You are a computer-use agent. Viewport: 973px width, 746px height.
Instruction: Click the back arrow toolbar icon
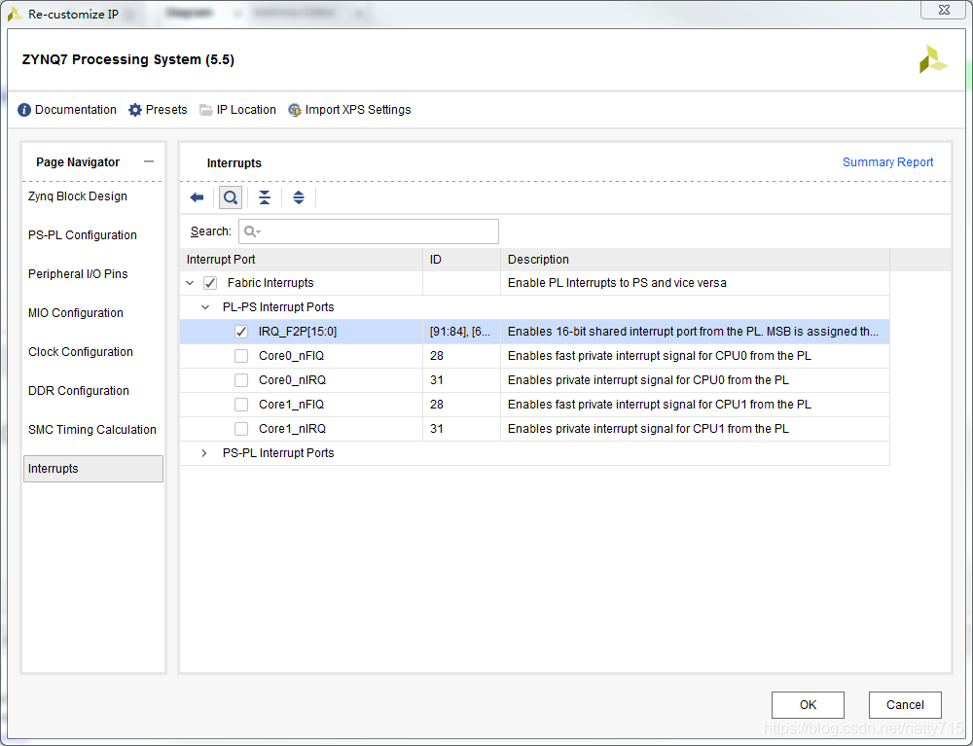197,197
